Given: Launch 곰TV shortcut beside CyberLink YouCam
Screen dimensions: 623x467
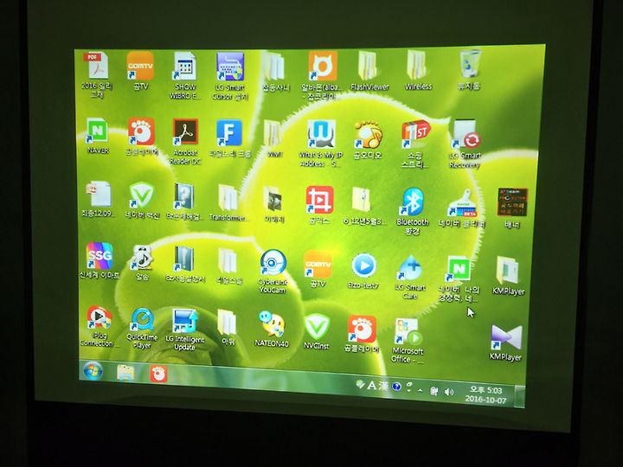Looking at the screenshot, I should click(318, 269).
